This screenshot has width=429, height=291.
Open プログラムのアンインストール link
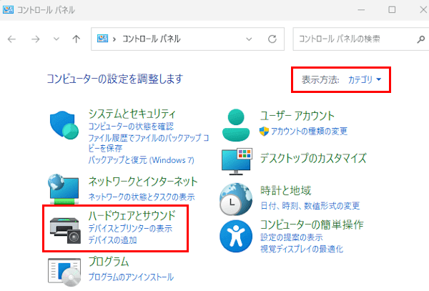point(130,277)
